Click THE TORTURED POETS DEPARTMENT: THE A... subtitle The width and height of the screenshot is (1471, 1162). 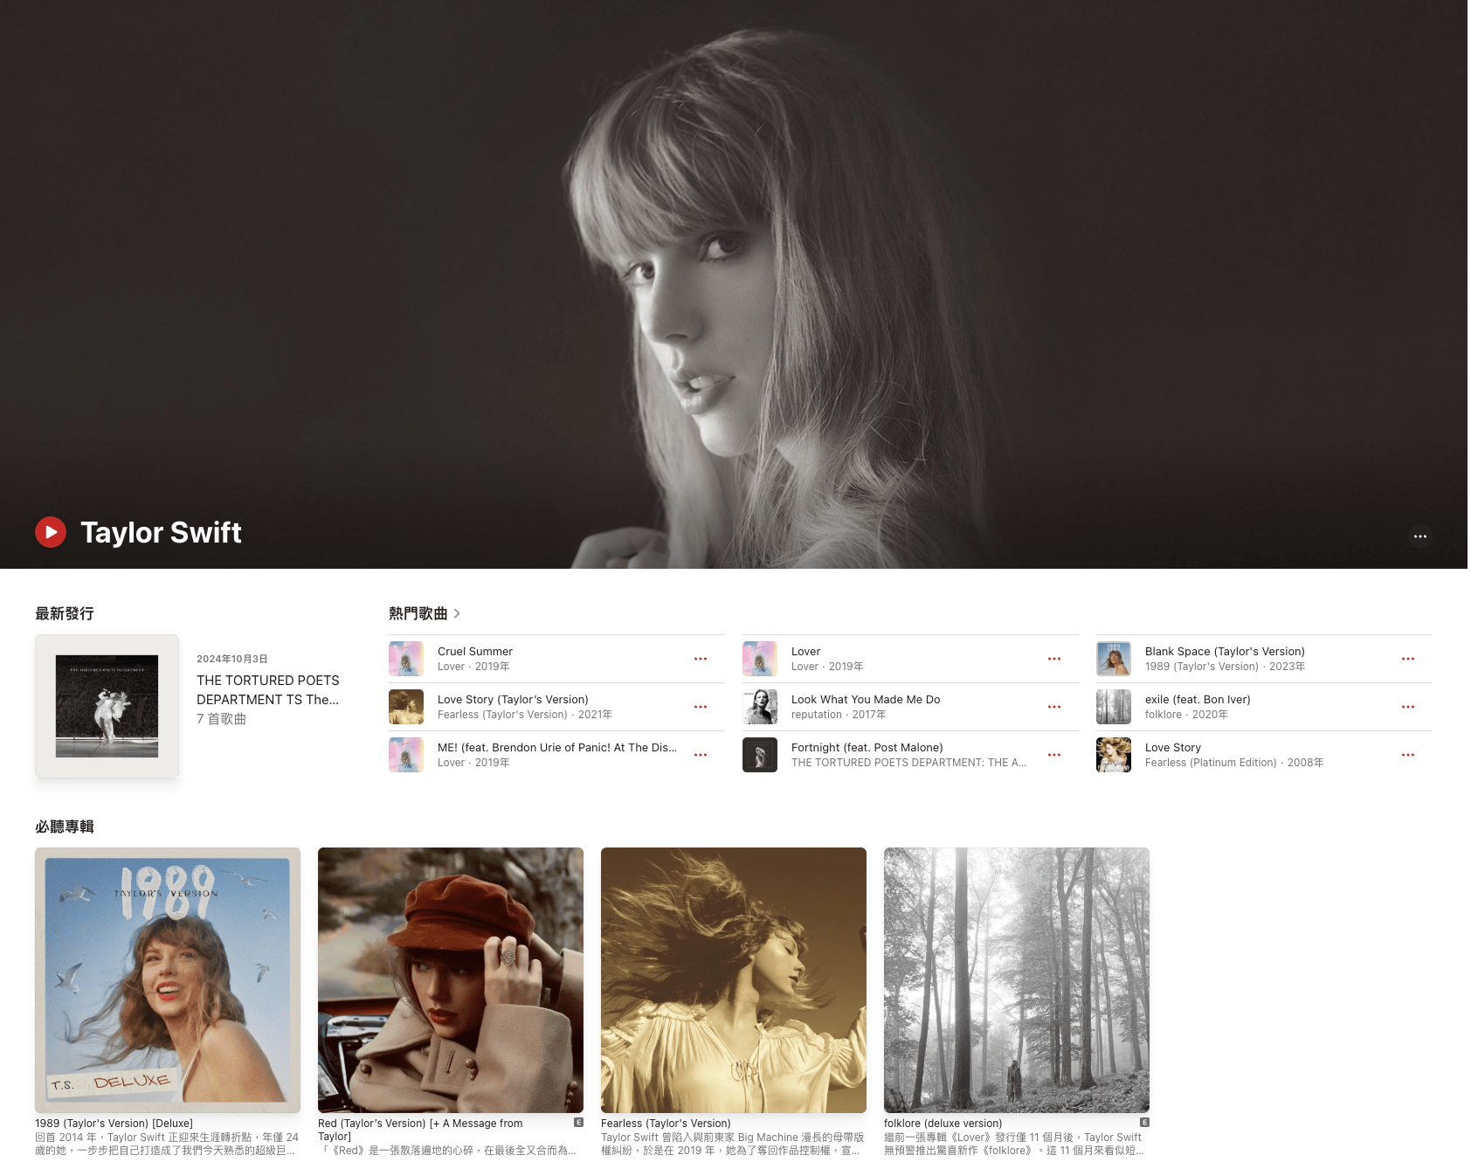coord(908,763)
